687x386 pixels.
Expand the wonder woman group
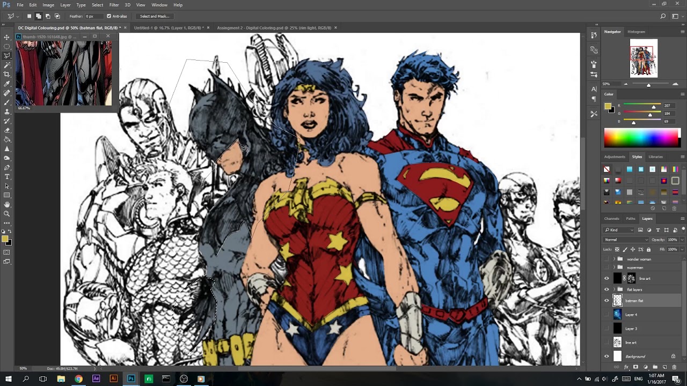[x=614, y=259]
